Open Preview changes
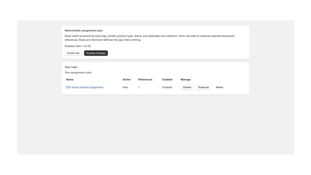The image size is (311, 175). click(x=96, y=53)
